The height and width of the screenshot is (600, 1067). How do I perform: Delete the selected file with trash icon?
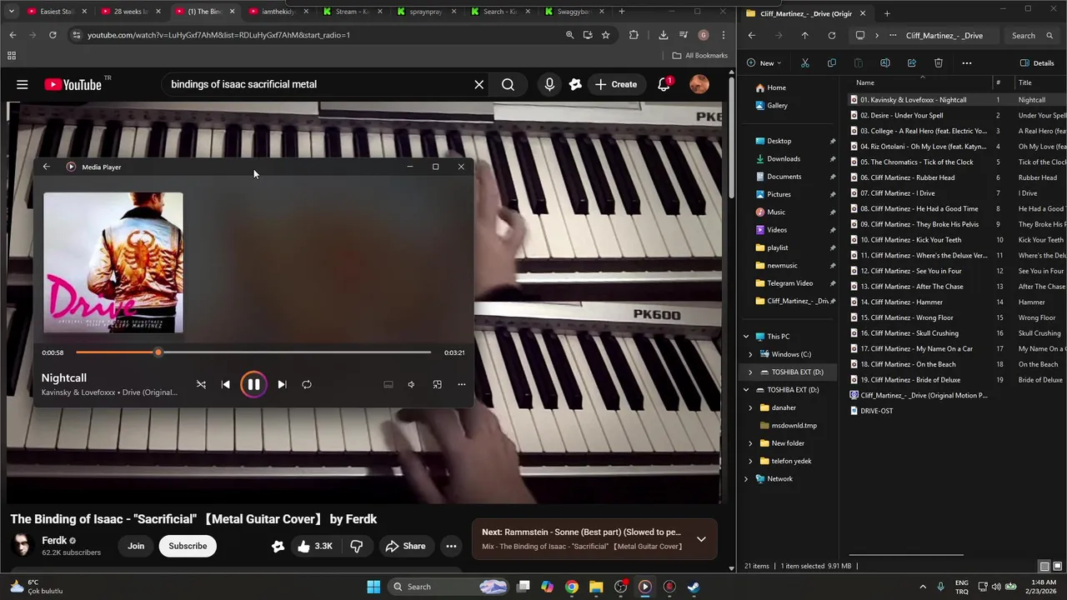[938, 63]
